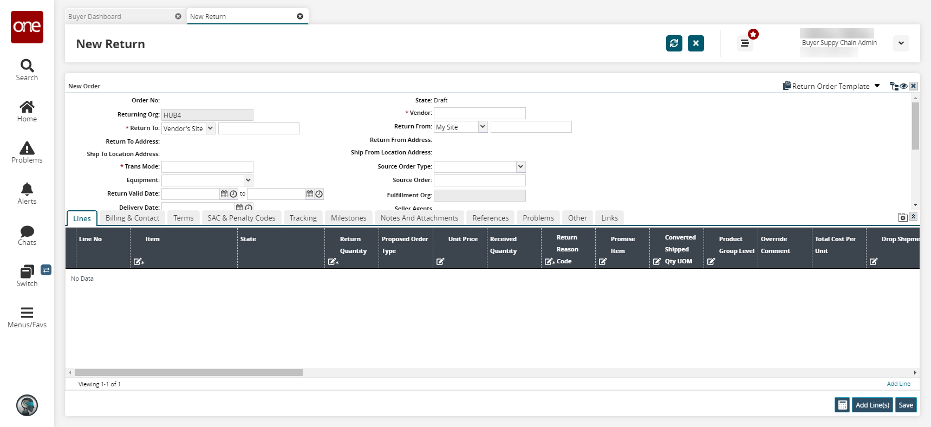Switch to the Billing & Contact tab
This screenshot has height=427, width=931.
tap(132, 218)
